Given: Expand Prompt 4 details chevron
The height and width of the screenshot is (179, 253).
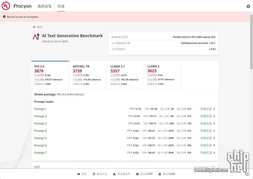Looking at the screenshot, I should point(214,131).
